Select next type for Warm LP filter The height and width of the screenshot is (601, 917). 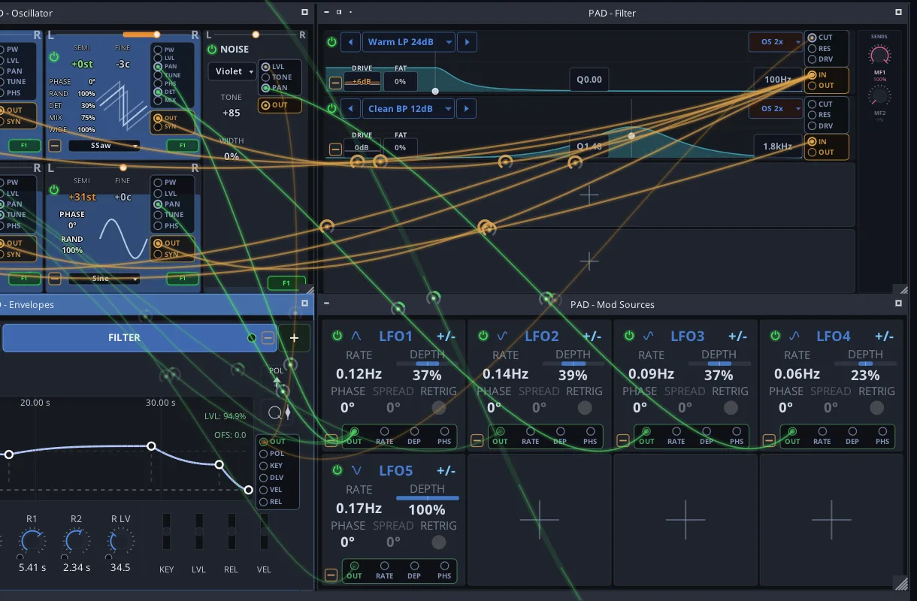(467, 42)
